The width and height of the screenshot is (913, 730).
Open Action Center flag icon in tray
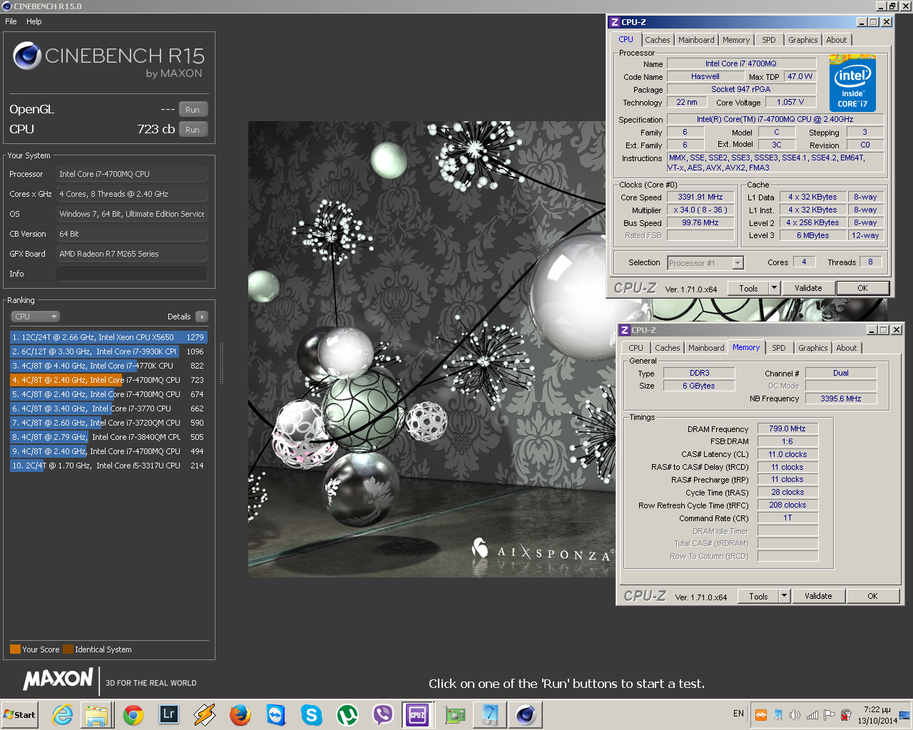pos(829,715)
